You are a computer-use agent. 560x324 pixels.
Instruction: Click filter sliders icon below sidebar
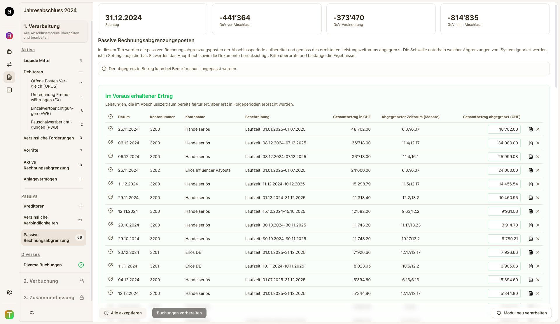click(x=32, y=313)
